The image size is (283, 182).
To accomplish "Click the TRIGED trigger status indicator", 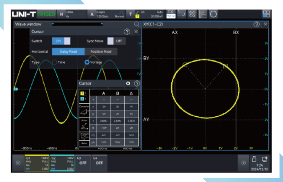I will coord(46,14).
